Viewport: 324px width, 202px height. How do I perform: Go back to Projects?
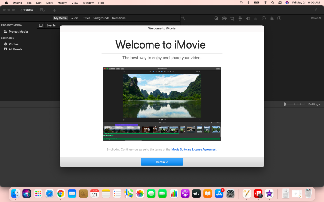pos(27,10)
